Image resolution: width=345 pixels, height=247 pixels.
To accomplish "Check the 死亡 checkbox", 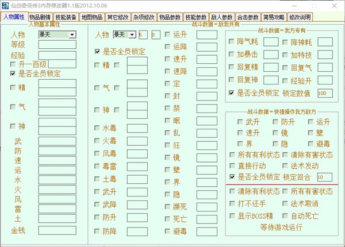I will pyautogui.click(x=167, y=219).
